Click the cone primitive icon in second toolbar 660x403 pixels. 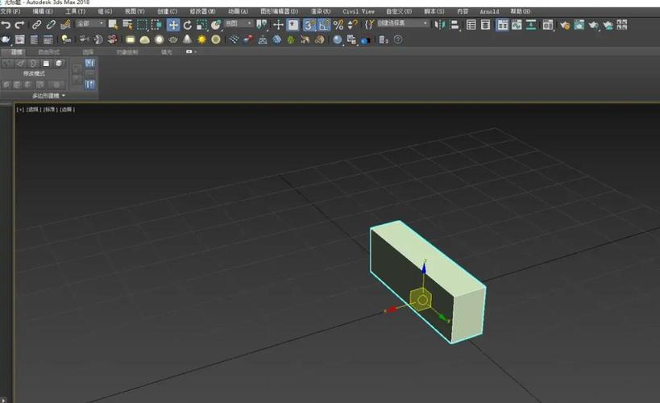click(187, 39)
